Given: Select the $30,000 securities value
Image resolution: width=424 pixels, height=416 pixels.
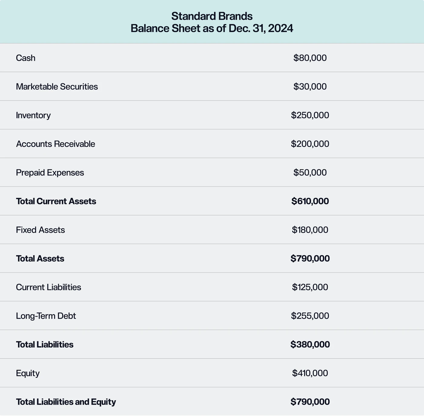Looking at the screenshot, I should [310, 87].
